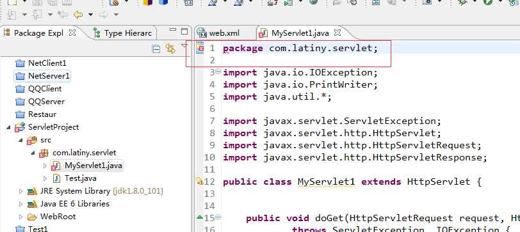Screen dimensions: 520x232
Task: Collapse the src folder node
Action: coord(20,140)
